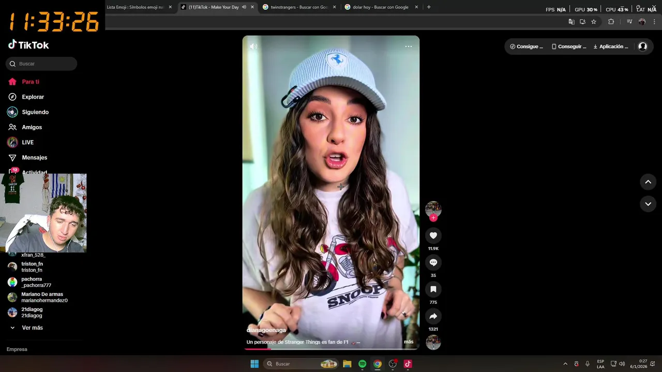The width and height of the screenshot is (662, 372).
Task: Save the video with the bookmark icon
Action: 433,289
